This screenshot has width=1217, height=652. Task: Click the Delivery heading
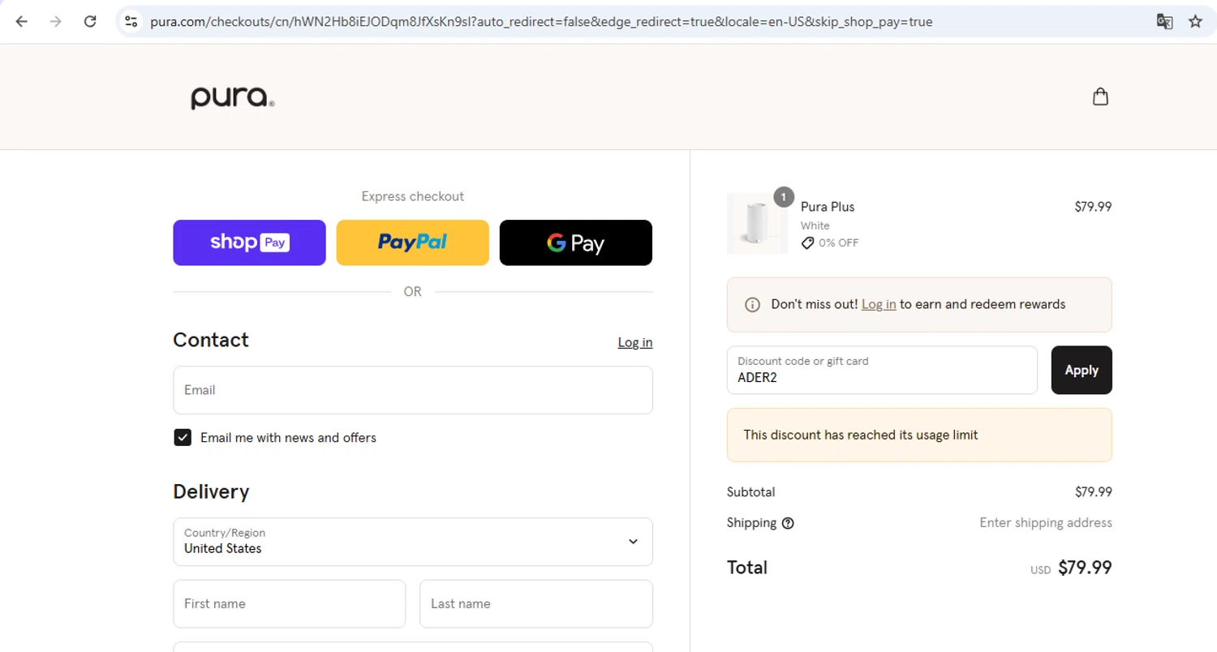[x=211, y=492]
